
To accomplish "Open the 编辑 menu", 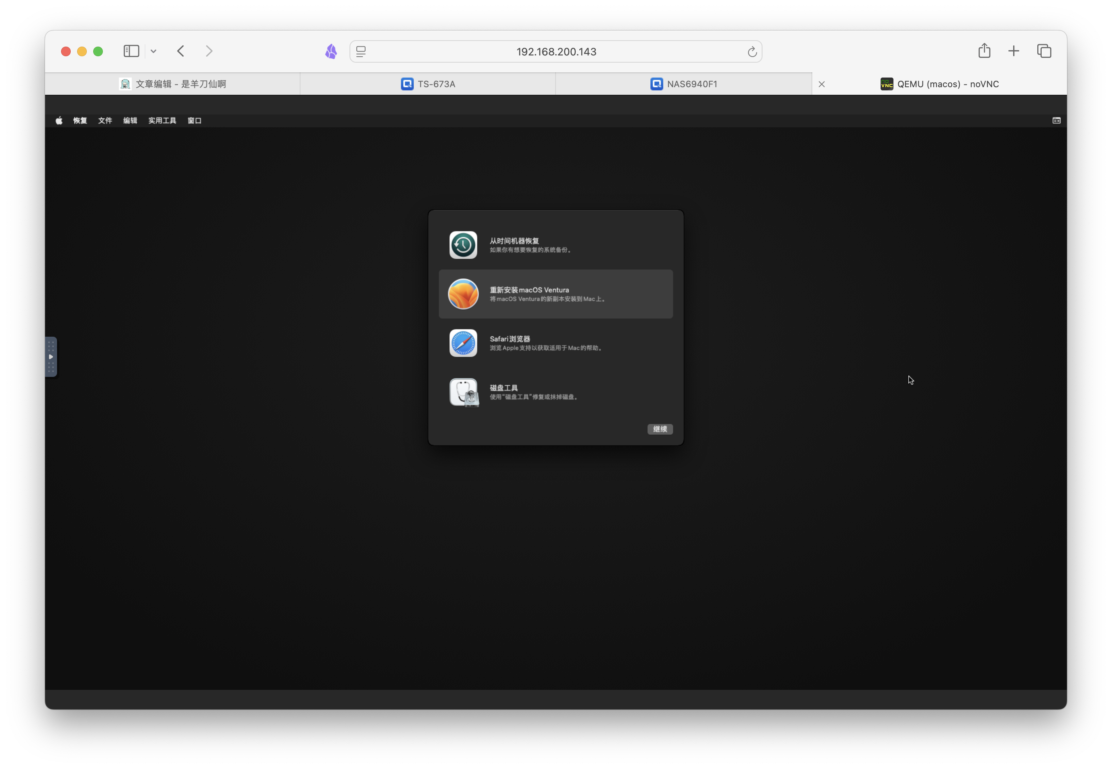I will tap(130, 121).
